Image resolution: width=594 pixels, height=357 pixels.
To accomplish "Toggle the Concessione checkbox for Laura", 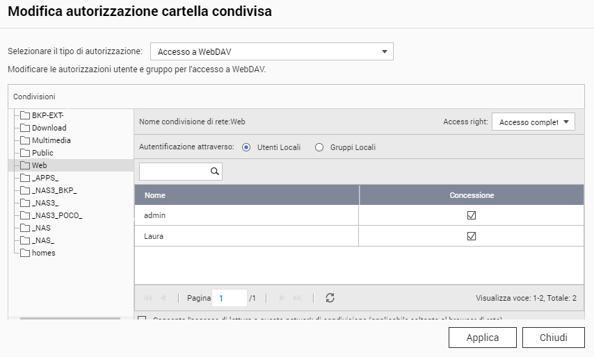I will pos(472,236).
